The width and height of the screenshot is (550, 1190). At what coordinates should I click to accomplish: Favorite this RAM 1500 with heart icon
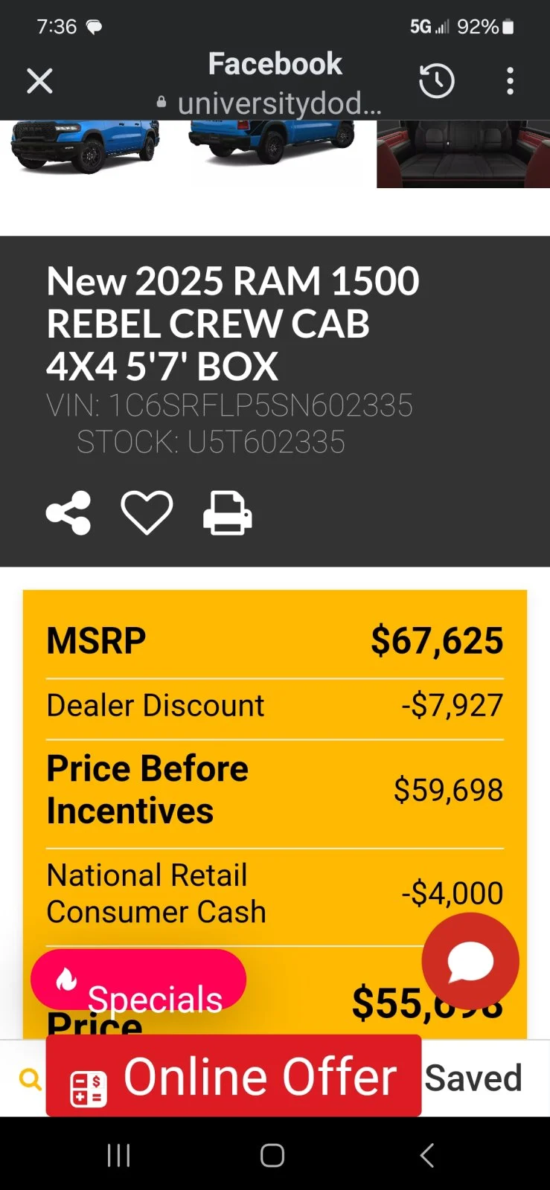[x=147, y=512]
